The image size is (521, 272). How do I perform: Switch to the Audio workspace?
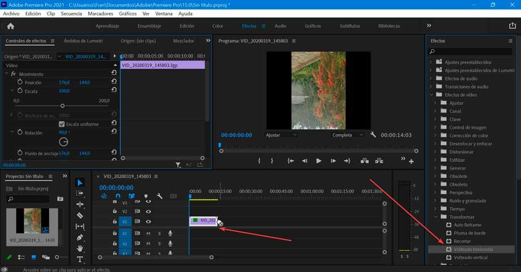280,26
